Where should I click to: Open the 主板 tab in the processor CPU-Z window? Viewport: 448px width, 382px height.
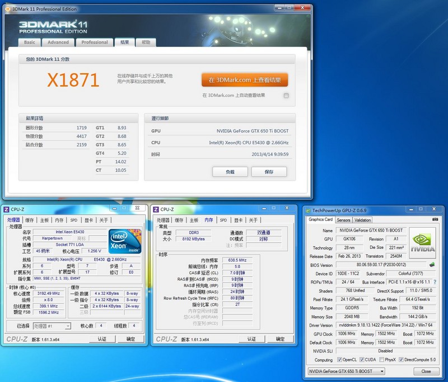(44, 220)
